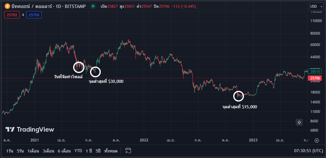Click the annotation จุดต่ำสุดที่ $15,000
Screen dimensions: 326x158
[x=240, y=107]
